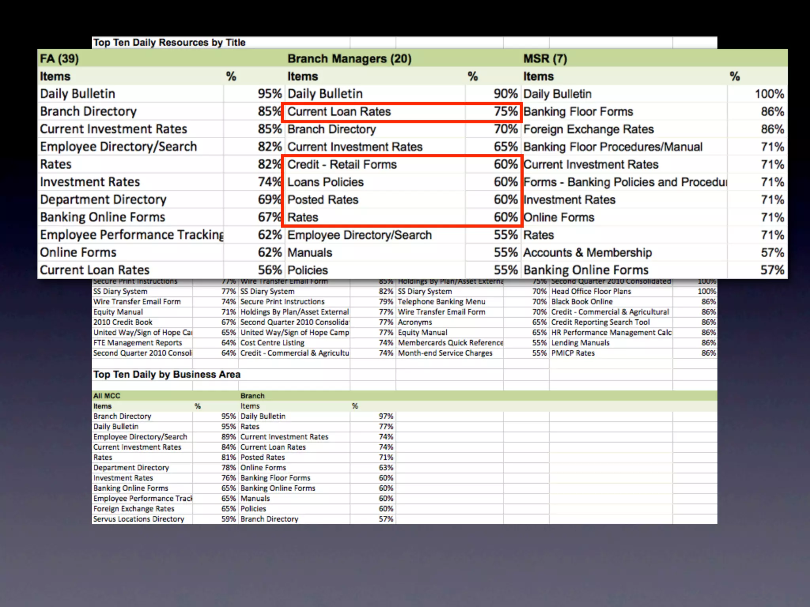Image resolution: width=810 pixels, height=607 pixels.
Task: Click 'Employee Performance Tracking' in FA list
Action: click(x=132, y=235)
